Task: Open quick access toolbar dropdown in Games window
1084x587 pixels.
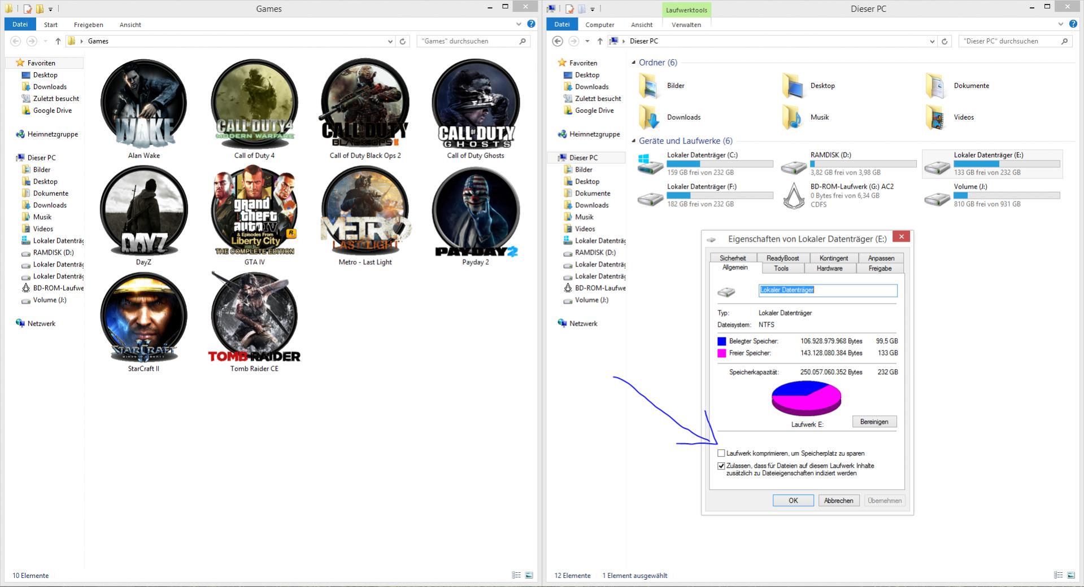Action: 51,9
